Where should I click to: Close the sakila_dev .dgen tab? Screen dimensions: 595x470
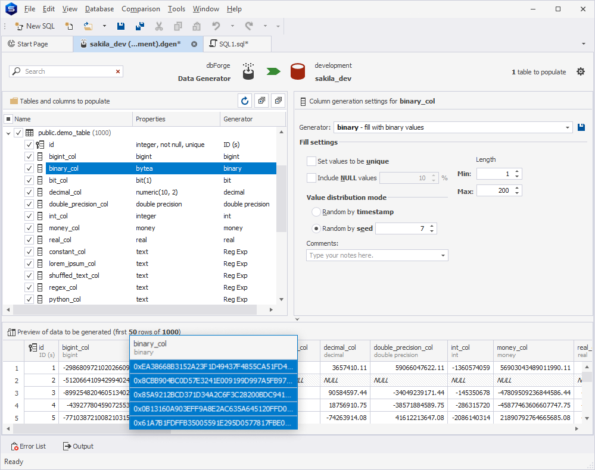pyautogui.click(x=194, y=44)
